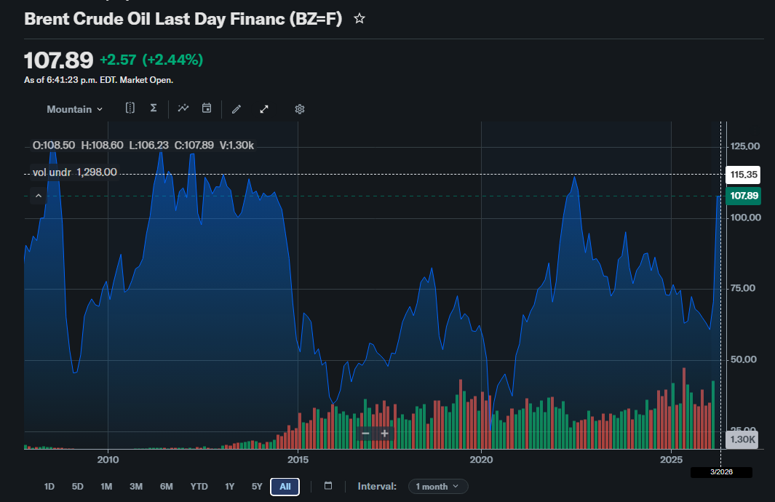This screenshot has height=502, width=775.
Task: Click the V:1.30k volume value
Action: click(237, 146)
